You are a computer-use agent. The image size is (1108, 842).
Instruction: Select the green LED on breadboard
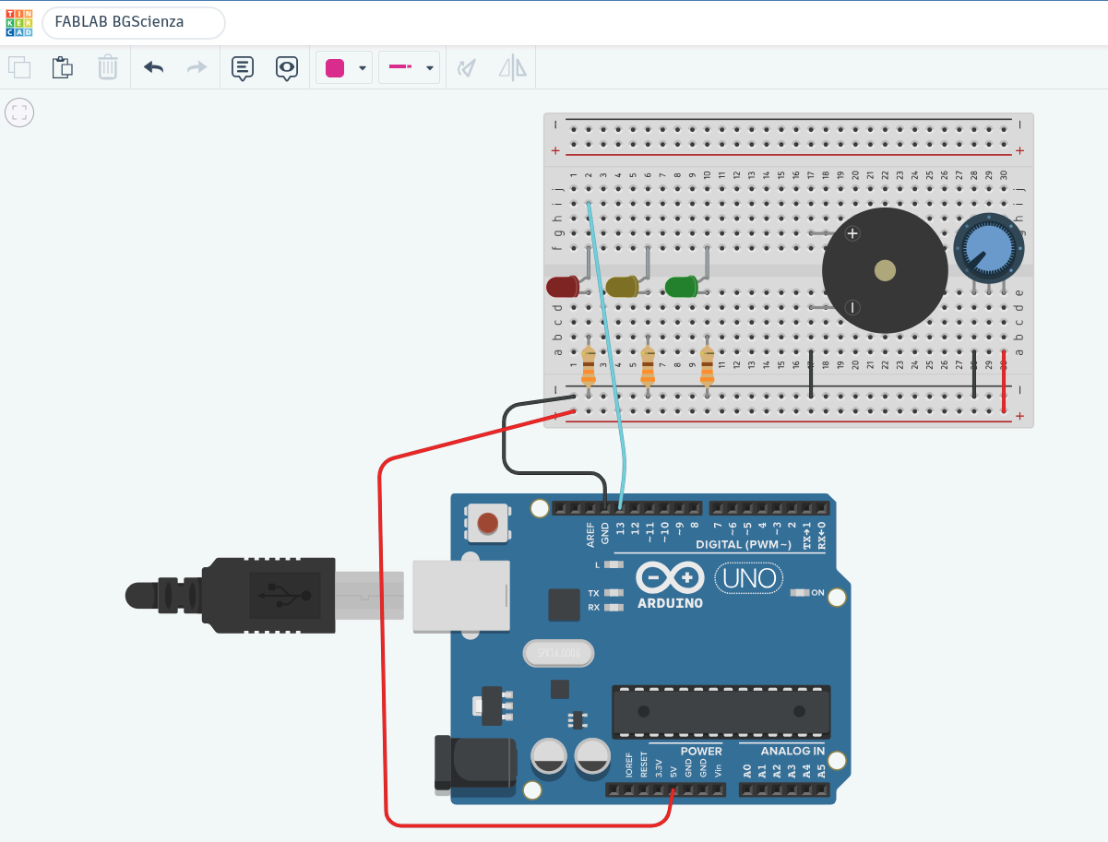pyautogui.click(x=682, y=287)
